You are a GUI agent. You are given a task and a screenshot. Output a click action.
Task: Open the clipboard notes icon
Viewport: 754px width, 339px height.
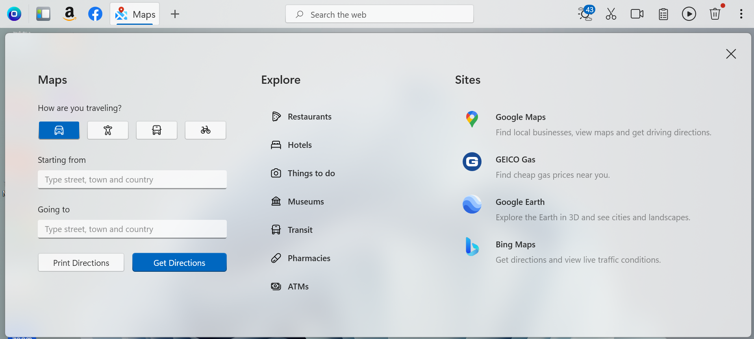663,14
